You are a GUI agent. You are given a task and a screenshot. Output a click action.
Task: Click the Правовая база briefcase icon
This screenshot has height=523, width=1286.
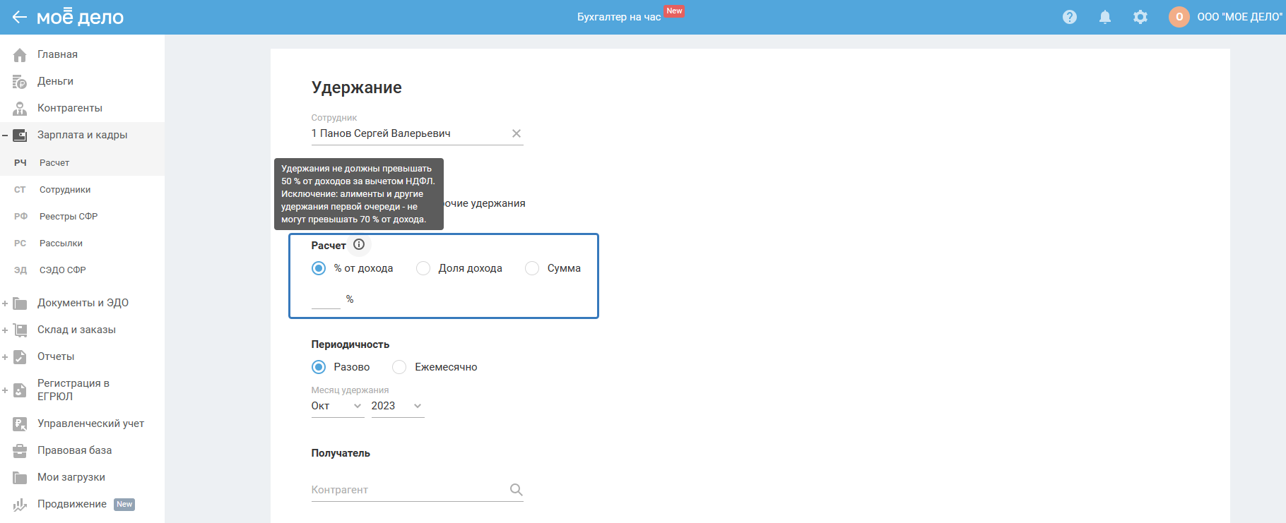coord(20,450)
